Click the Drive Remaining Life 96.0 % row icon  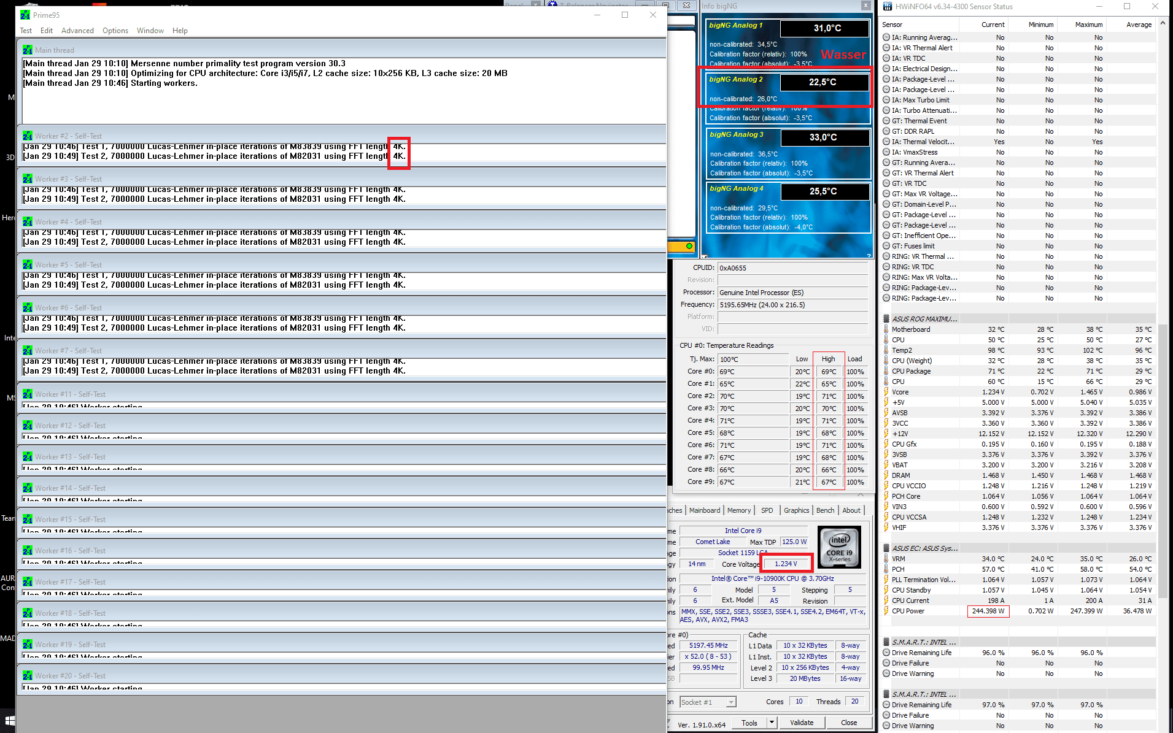point(886,653)
